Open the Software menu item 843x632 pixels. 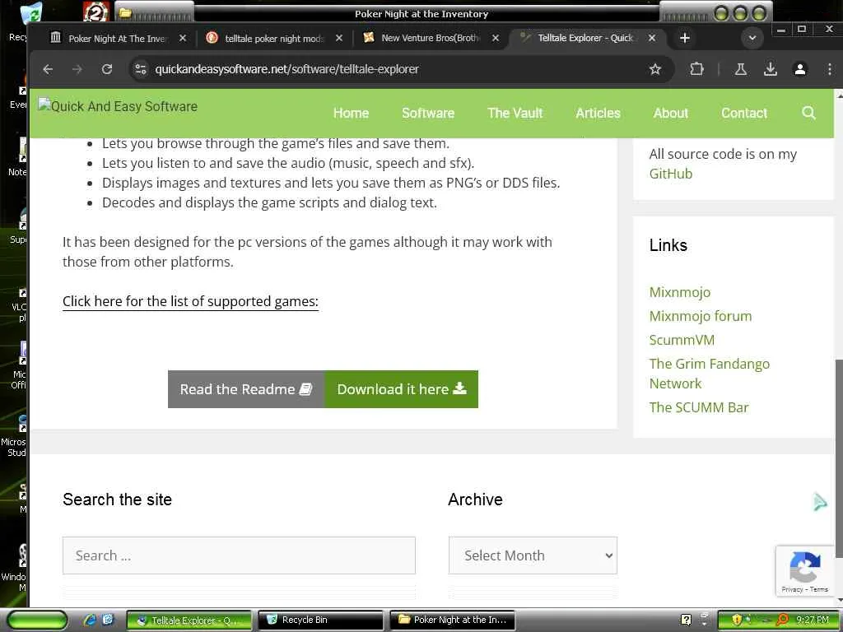tap(428, 113)
